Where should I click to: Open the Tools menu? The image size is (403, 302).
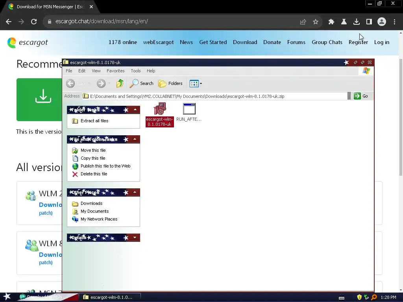(135, 71)
